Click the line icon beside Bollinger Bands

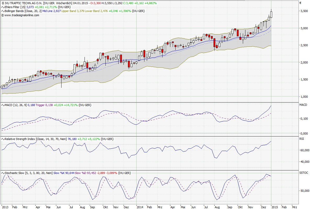(x=3, y=11)
